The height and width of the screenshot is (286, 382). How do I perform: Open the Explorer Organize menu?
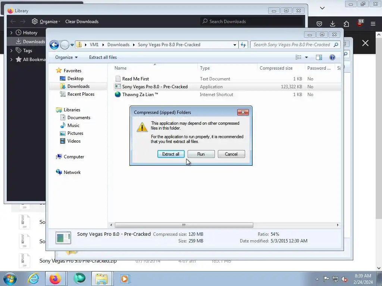(x=66, y=57)
